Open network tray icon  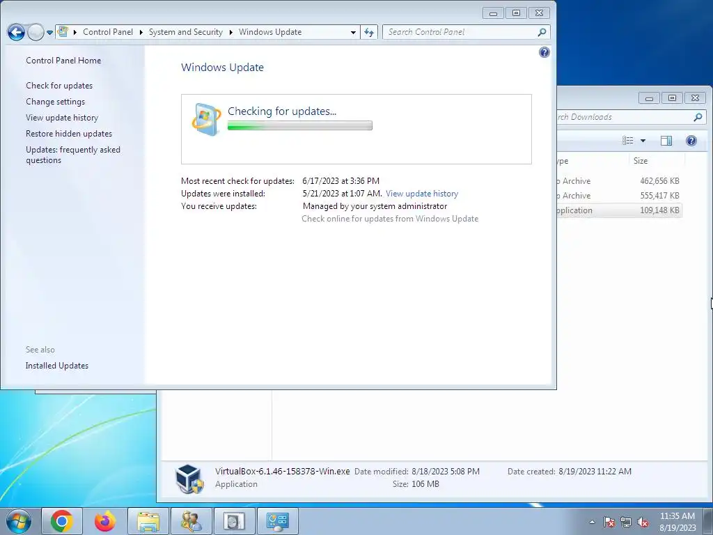coord(626,522)
